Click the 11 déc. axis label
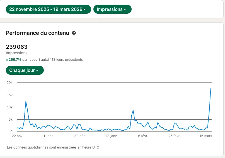The width and height of the screenshot is (225, 158). (49, 136)
